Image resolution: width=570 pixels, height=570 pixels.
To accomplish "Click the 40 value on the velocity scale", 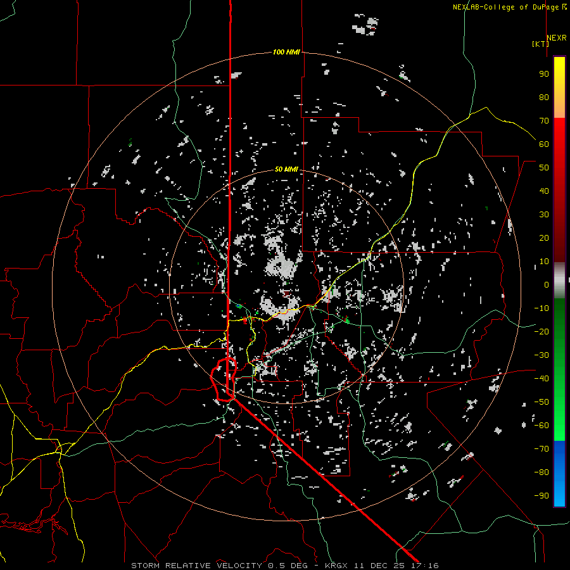I will pyautogui.click(x=544, y=191).
